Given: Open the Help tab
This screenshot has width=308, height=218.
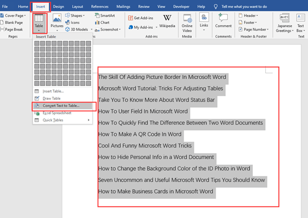Looking at the screenshot, I should (201, 7).
